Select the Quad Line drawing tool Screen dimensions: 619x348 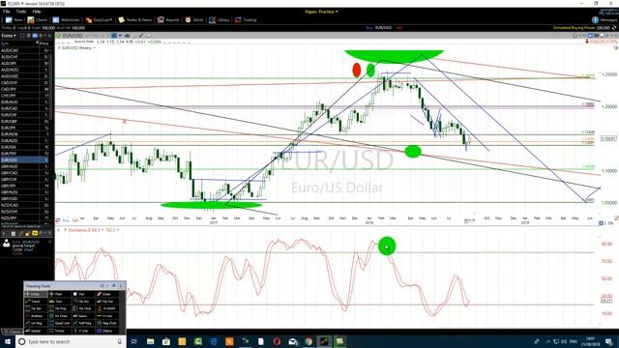(x=60, y=323)
